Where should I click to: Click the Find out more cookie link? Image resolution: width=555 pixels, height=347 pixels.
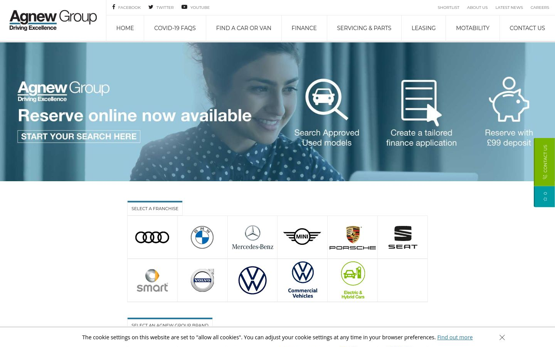pyautogui.click(x=455, y=337)
